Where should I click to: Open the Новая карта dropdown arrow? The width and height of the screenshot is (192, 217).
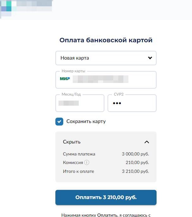pyautogui.click(x=150, y=58)
